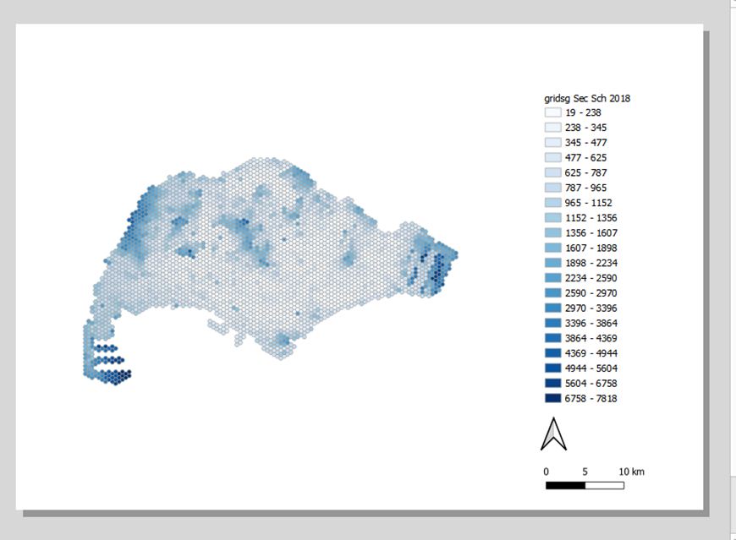Click the '238 - 345' legend label
Screen dimensions: 736x540
(585, 128)
